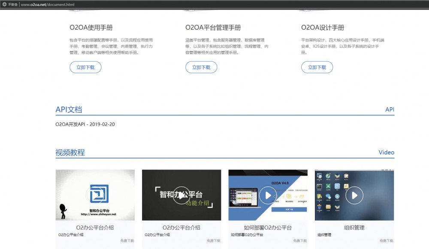Click the 组织管理 video title
The height and width of the screenshot is (249, 429).
click(x=354, y=228)
